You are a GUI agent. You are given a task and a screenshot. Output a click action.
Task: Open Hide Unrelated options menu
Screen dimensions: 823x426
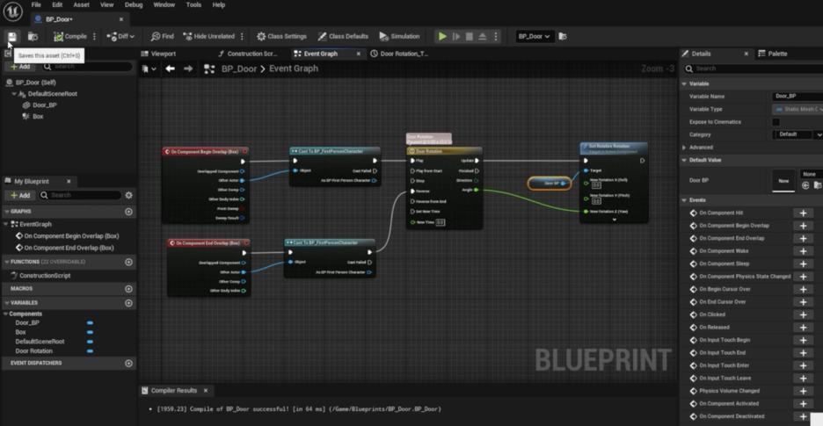(x=242, y=36)
